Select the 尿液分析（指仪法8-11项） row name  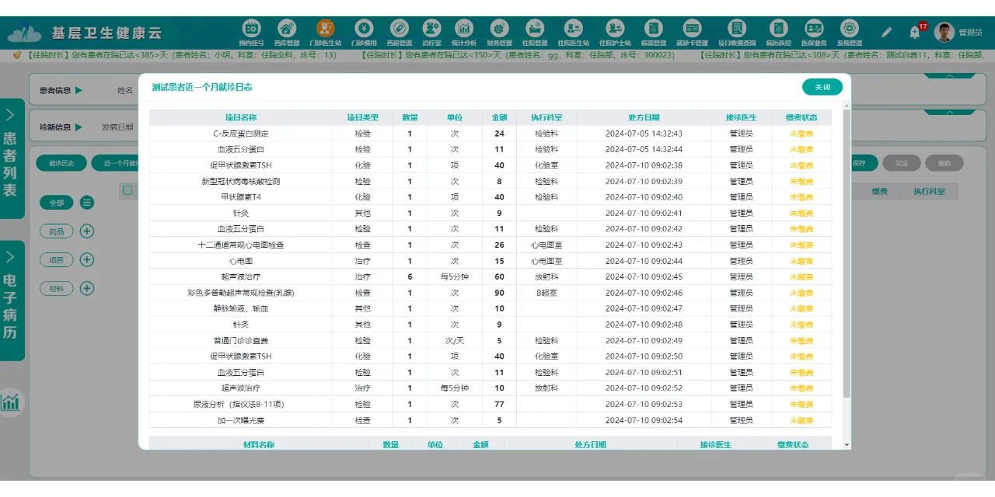tap(240, 404)
